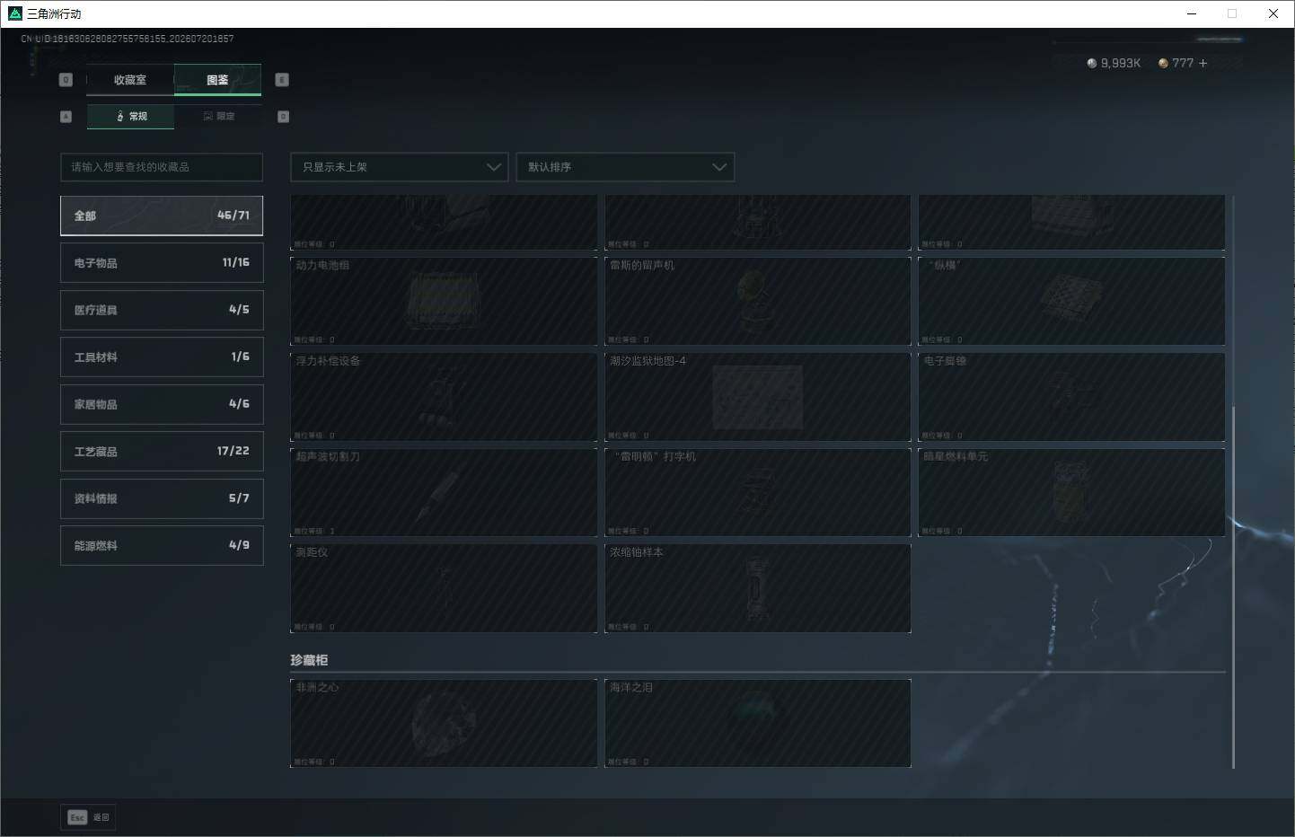This screenshot has height=837, width=1295.
Task: Click the vertical scrollbar of item list
Action: (x=1234, y=587)
